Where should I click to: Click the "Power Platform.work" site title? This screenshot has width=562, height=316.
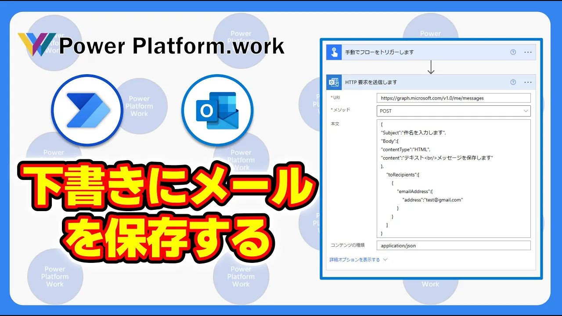[172, 46]
